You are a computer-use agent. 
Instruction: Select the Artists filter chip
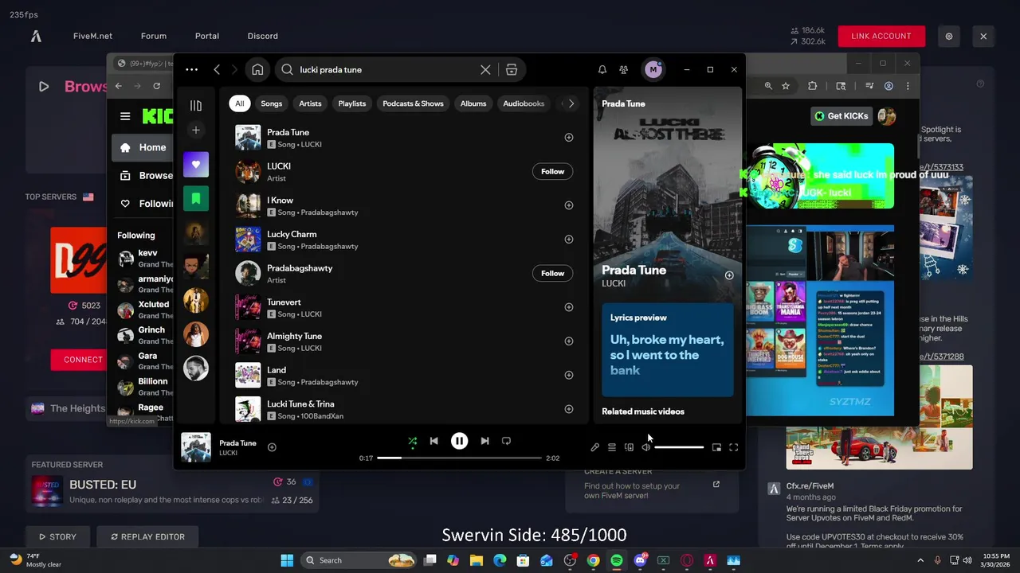(x=310, y=103)
